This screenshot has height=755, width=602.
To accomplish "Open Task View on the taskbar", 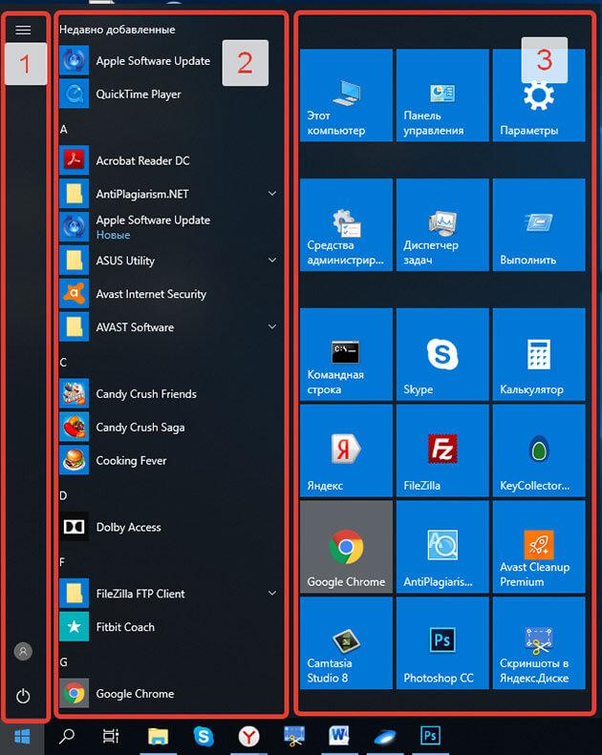I will [x=111, y=736].
